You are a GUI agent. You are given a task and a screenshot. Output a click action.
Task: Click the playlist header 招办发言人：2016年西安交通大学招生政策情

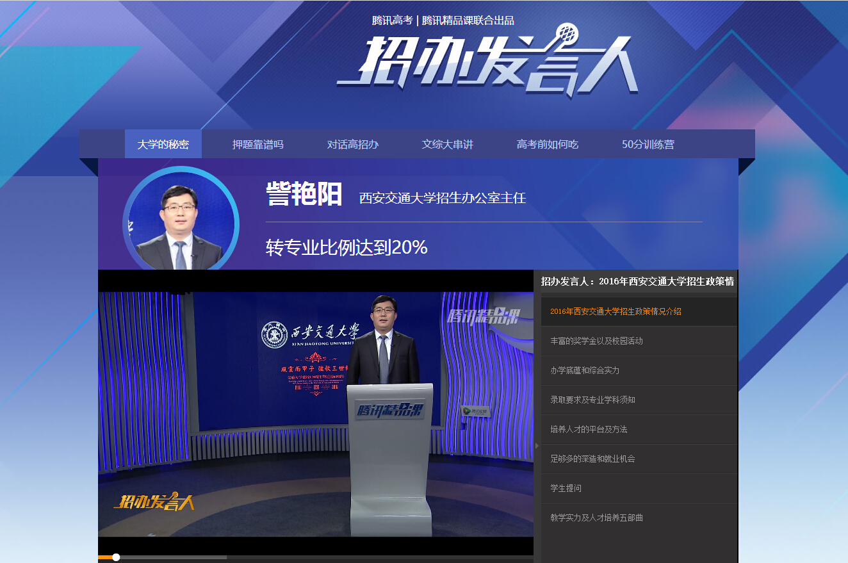[x=637, y=281]
